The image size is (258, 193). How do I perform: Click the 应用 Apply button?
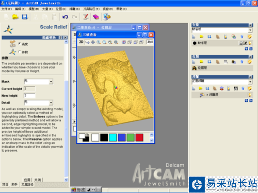tap(27, 180)
